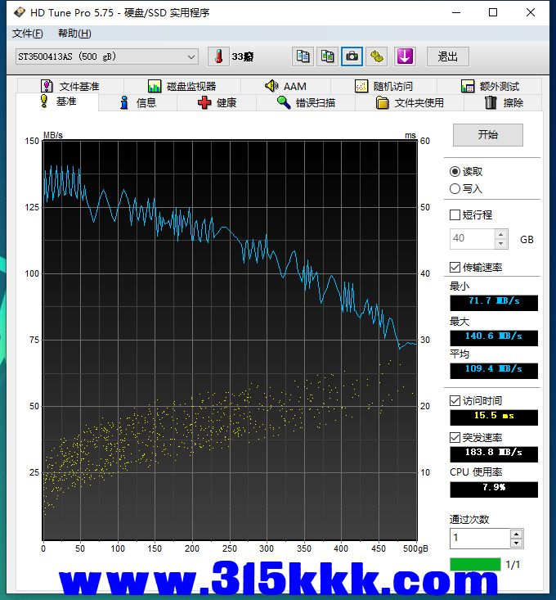Open the 文件(F) menu

(28, 34)
